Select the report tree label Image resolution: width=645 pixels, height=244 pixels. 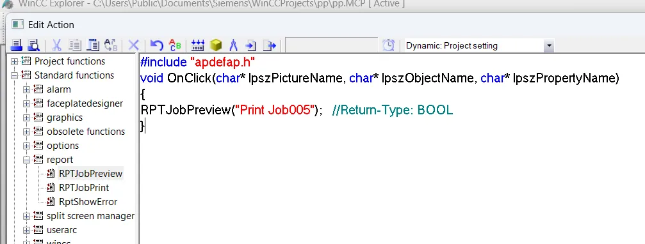pos(60,160)
